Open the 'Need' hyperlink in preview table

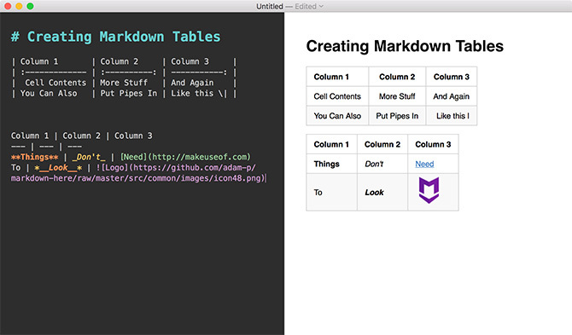(x=424, y=164)
